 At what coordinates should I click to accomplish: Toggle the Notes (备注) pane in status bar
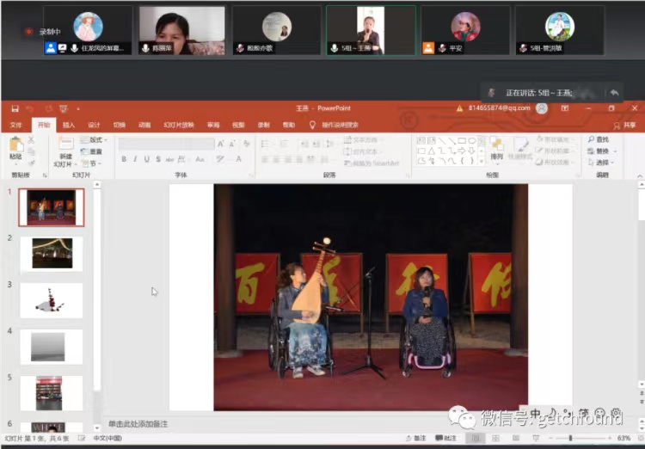[415, 439]
